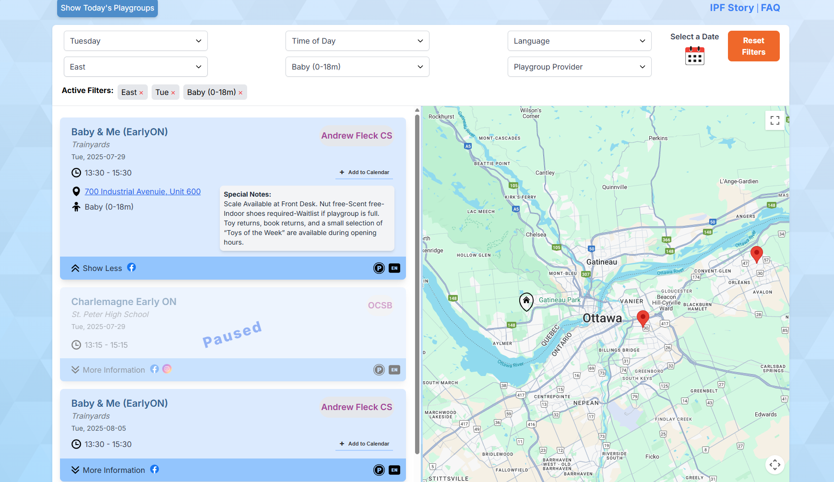Click the Reset Filters button
Screen dimensions: 834x482
point(753,46)
